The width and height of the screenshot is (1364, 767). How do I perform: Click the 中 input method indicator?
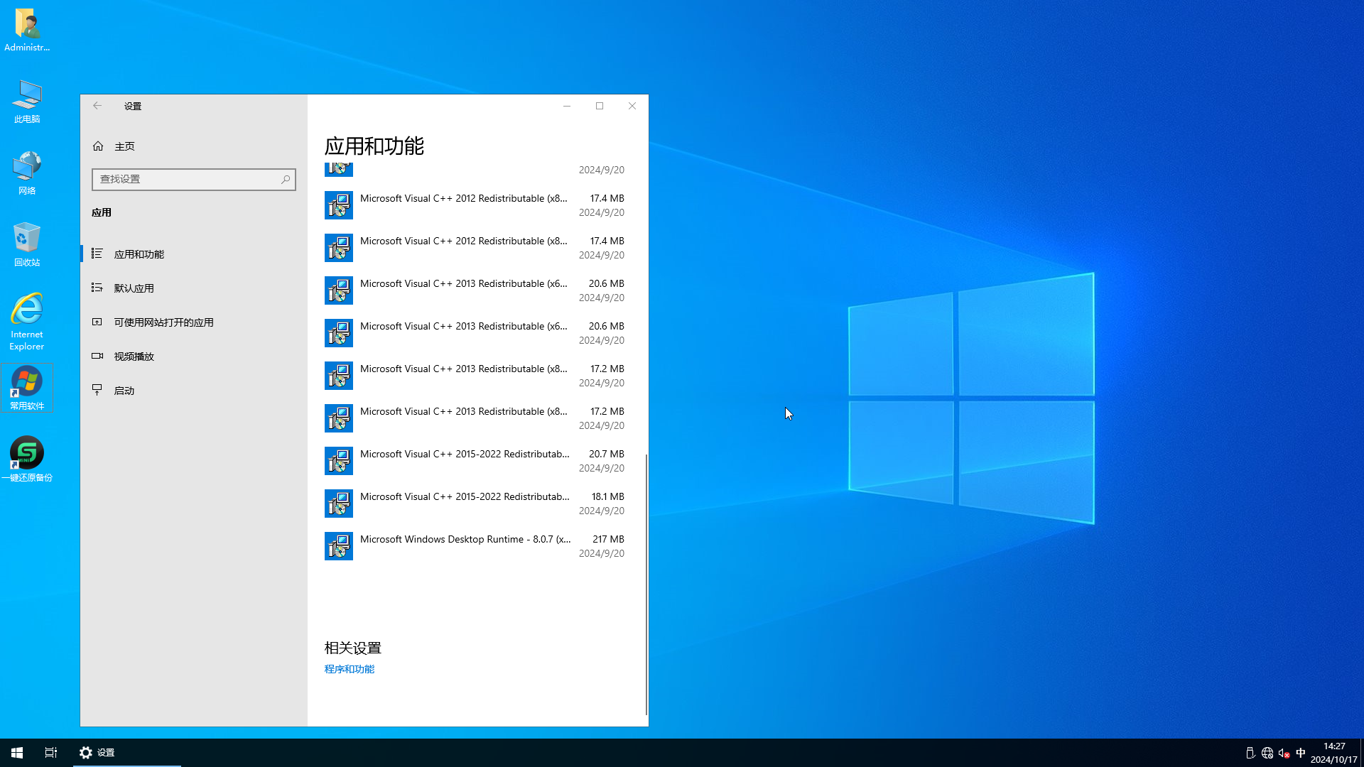coord(1301,753)
